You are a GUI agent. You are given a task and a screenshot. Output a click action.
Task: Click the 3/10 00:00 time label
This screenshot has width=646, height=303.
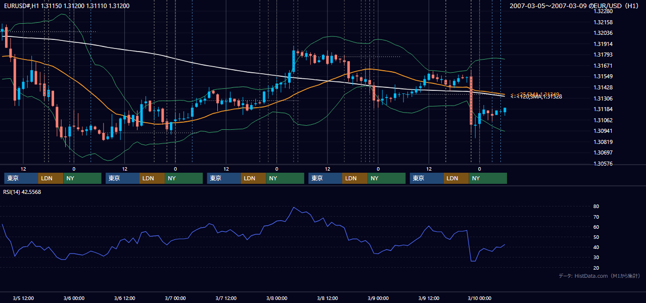pos(479,298)
